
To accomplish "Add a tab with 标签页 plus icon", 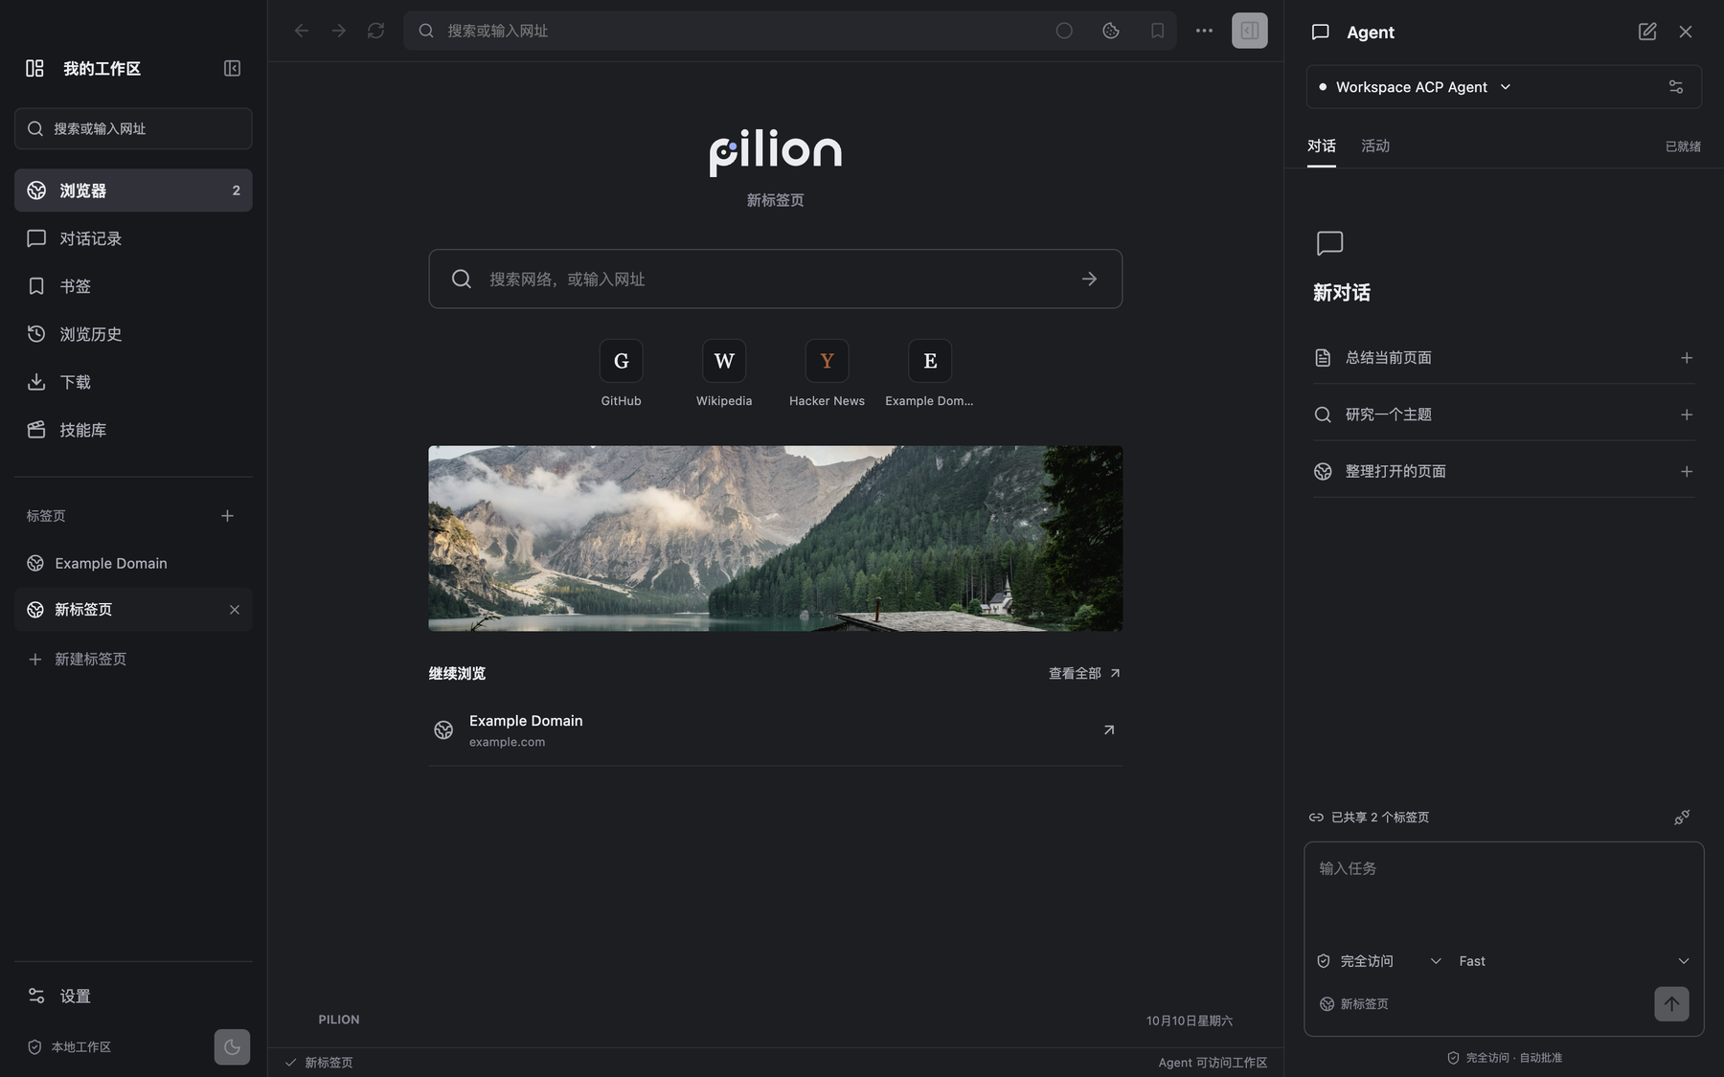I will (x=227, y=516).
